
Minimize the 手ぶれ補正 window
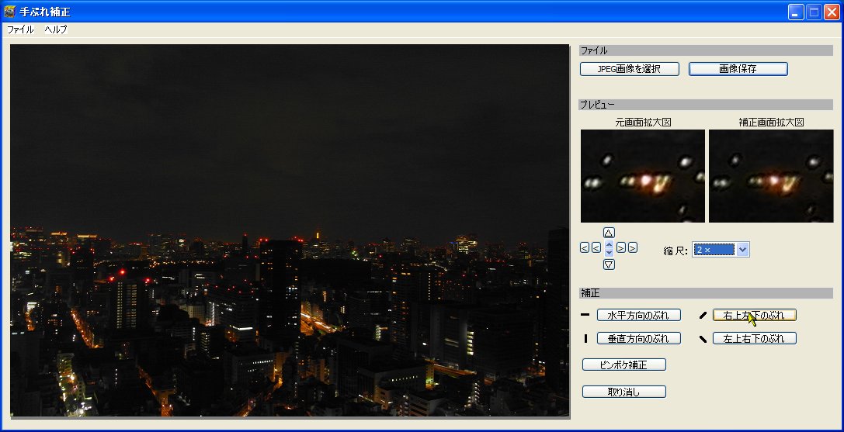(796, 12)
